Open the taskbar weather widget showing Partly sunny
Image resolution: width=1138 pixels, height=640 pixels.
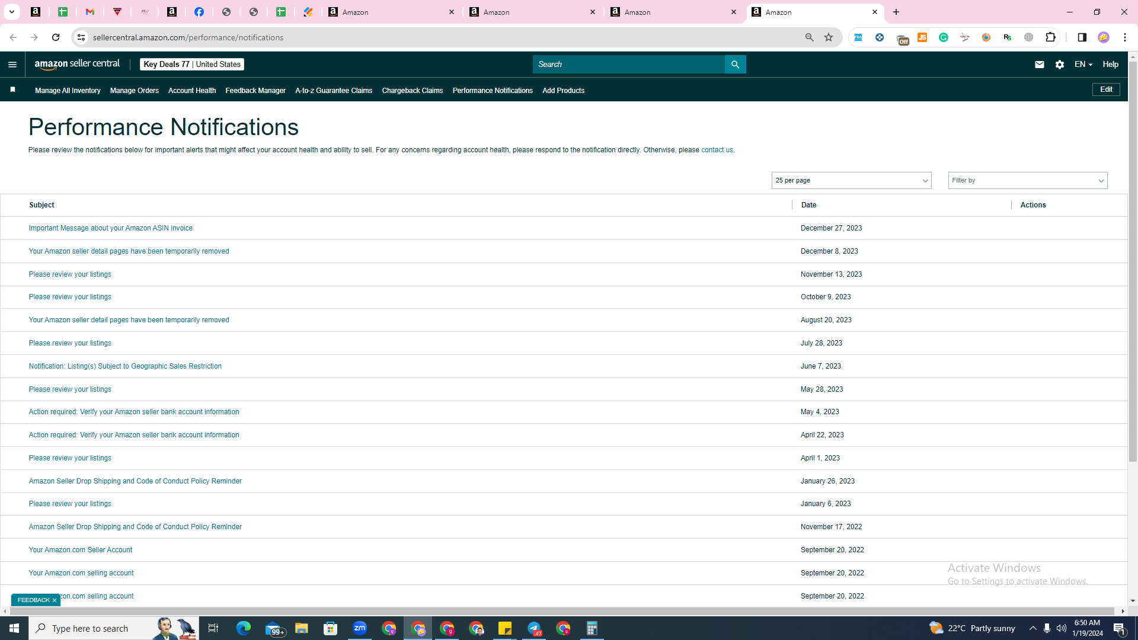pos(972,628)
